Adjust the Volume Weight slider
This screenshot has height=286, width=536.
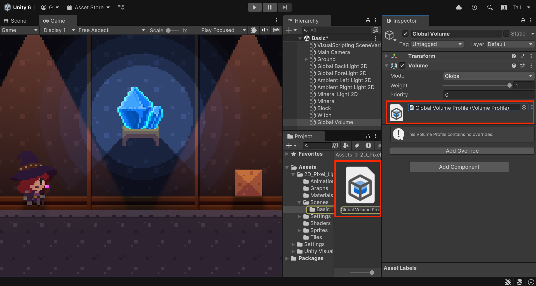coord(509,86)
